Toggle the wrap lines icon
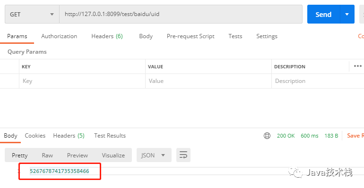364x188 pixels. coord(183,155)
